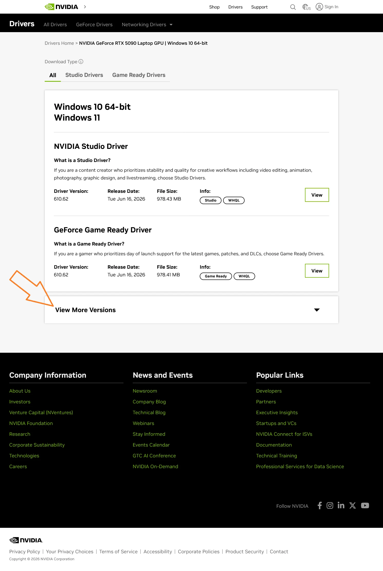The height and width of the screenshot is (571, 383).
Task: Open the Terms of Service link
Action: coord(118,551)
